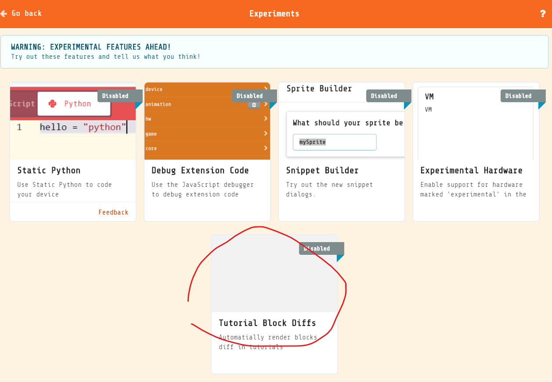Expand the game category chevron
The image size is (552, 382).
(266, 133)
